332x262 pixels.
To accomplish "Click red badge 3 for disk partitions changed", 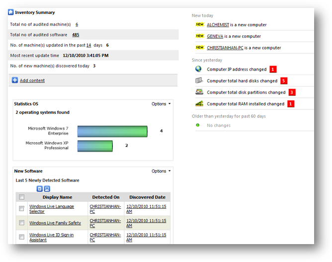I will pyautogui.click(x=292, y=92).
